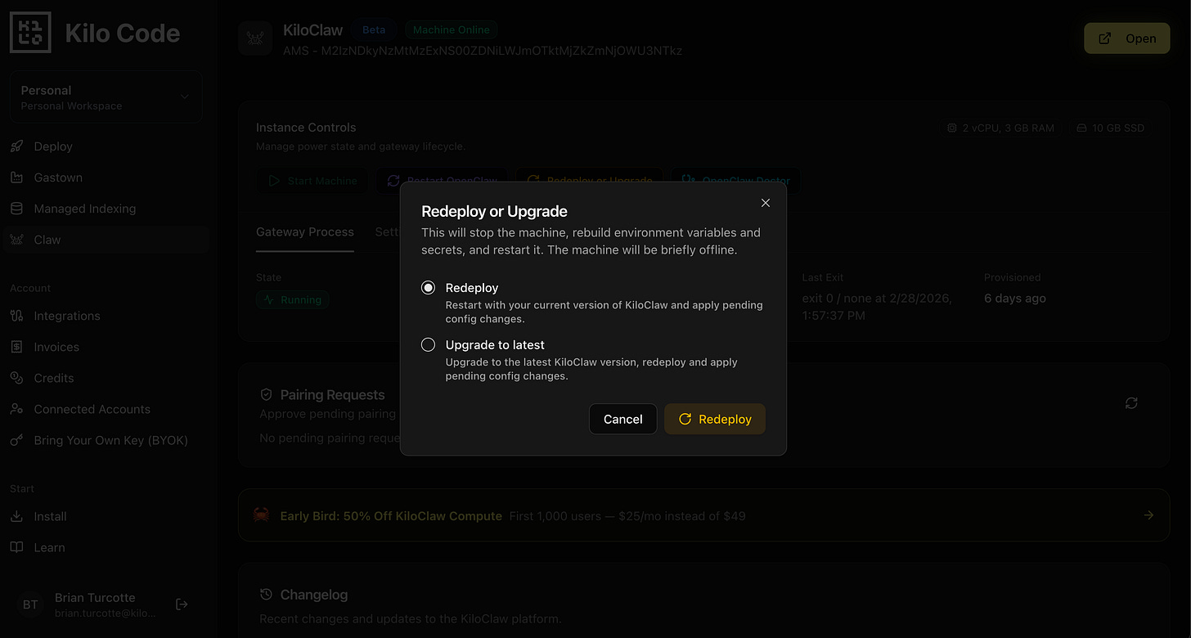Viewport: 1191px width, 638px height.
Task: Click the Gastown factory icon
Action: click(x=16, y=177)
